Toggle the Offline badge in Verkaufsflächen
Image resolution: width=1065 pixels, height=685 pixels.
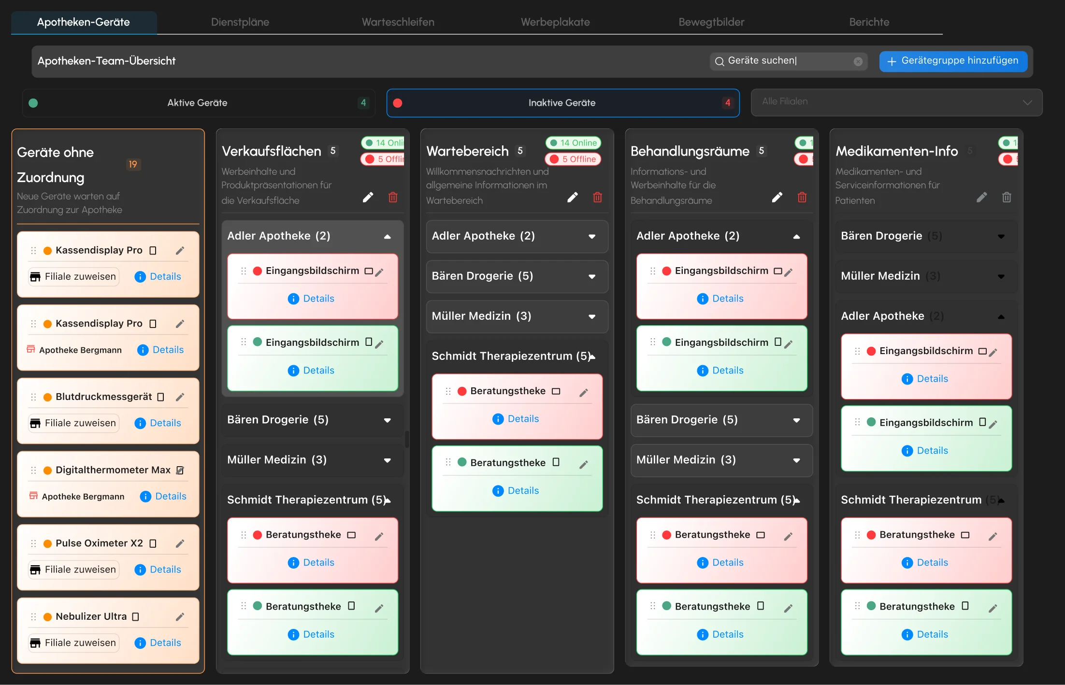(383, 159)
